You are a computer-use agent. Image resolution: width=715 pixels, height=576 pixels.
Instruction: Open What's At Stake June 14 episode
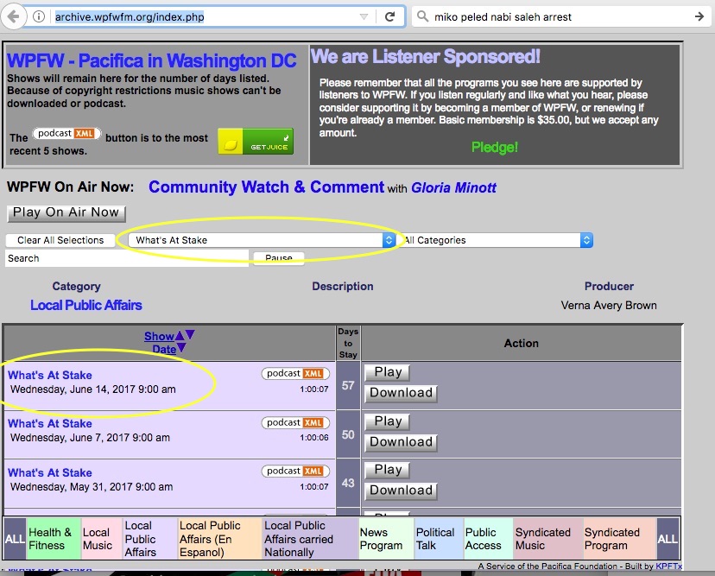(x=50, y=376)
